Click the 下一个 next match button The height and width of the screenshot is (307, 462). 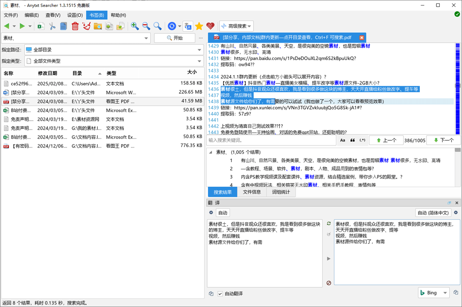tap(443, 140)
